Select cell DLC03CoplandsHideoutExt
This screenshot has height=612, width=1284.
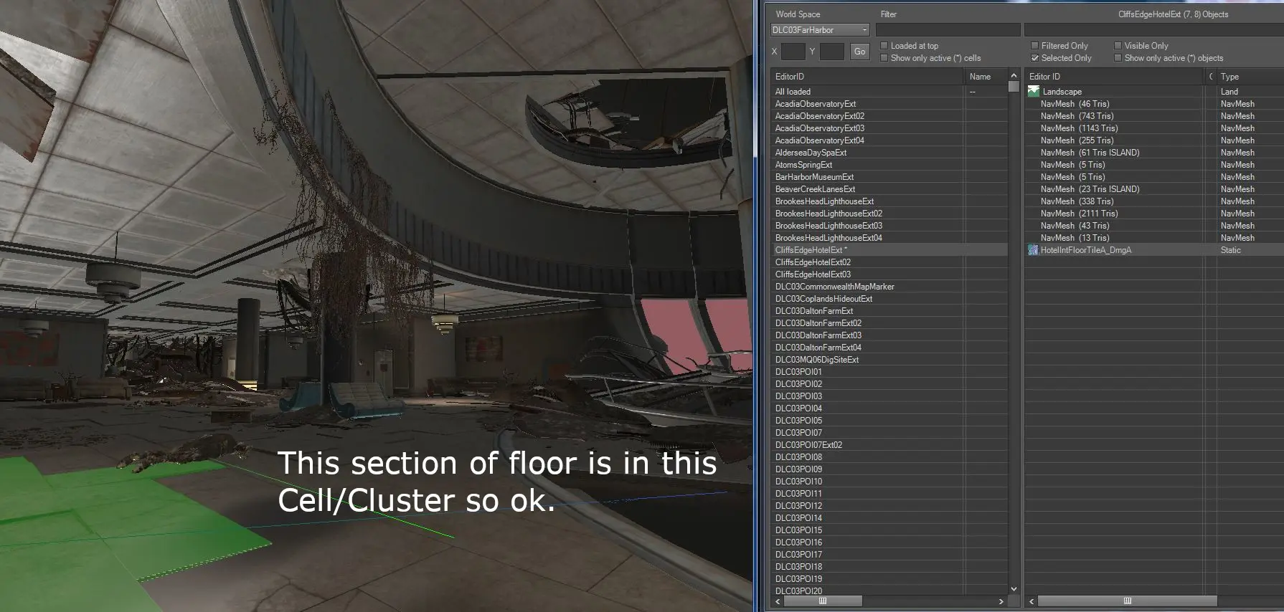(889, 299)
